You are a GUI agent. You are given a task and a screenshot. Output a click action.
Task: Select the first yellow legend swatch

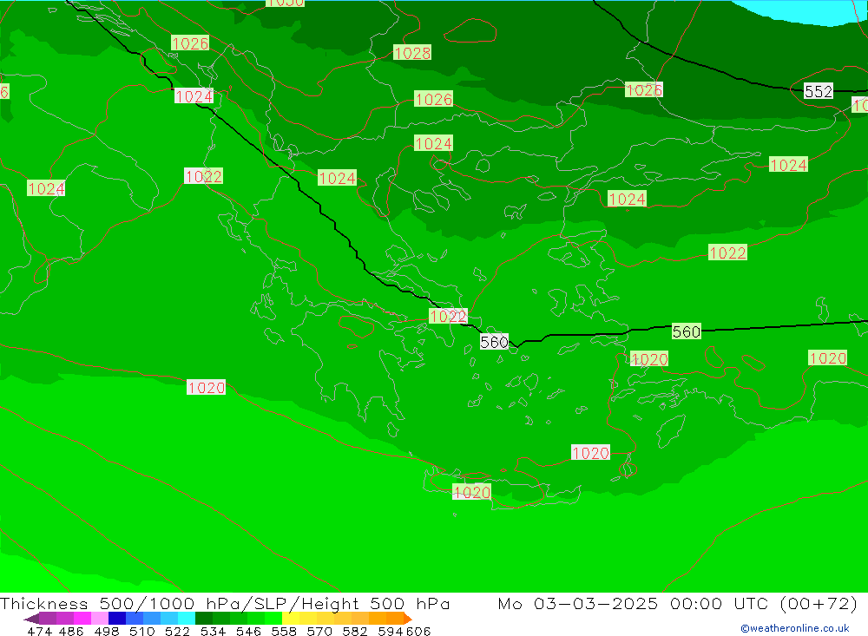pos(291,619)
